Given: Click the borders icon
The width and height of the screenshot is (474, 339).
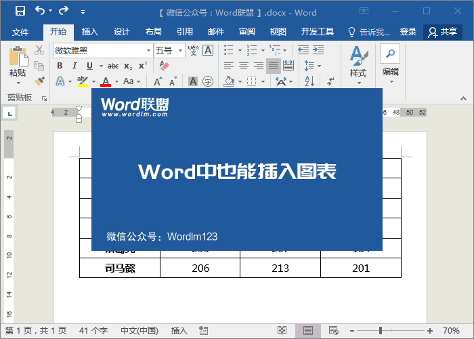Looking at the screenshot, I should [251, 81].
